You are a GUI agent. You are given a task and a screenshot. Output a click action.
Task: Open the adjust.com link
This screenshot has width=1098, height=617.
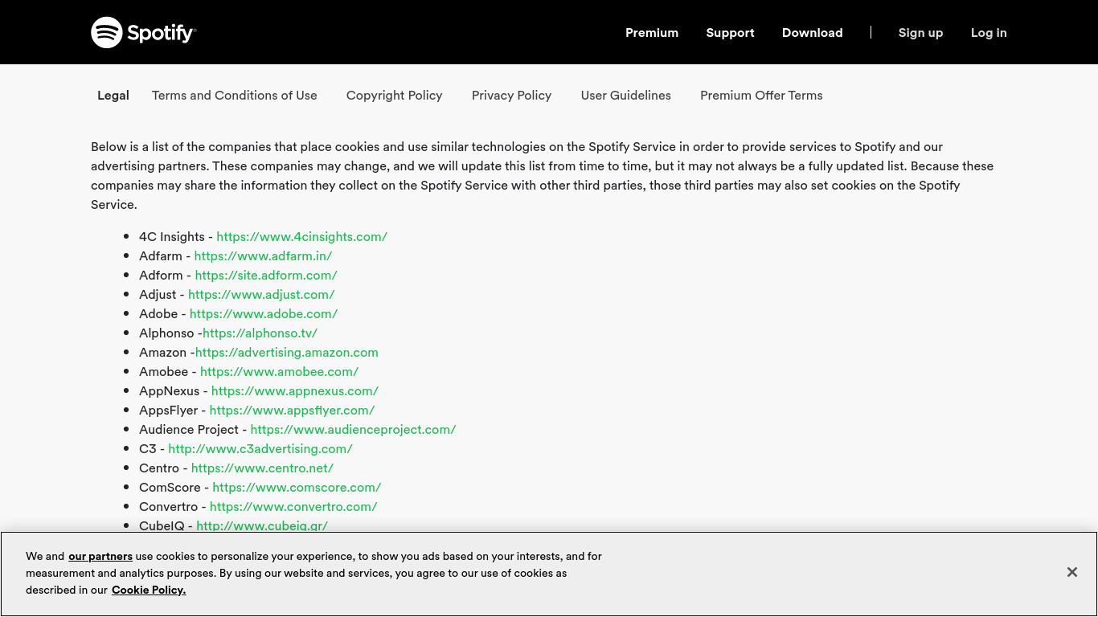(261, 294)
